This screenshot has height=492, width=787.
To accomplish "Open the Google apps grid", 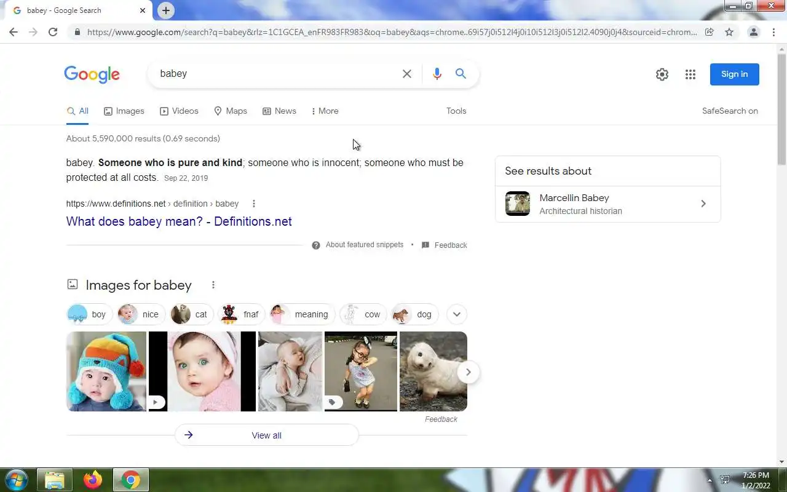I will 690,74.
